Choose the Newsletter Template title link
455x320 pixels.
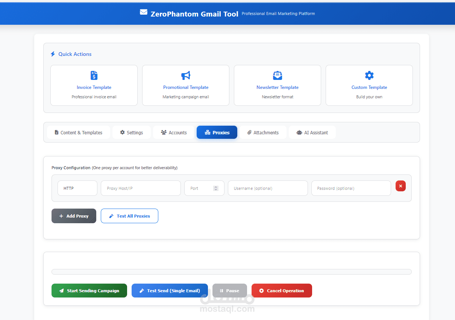click(278, 87)
